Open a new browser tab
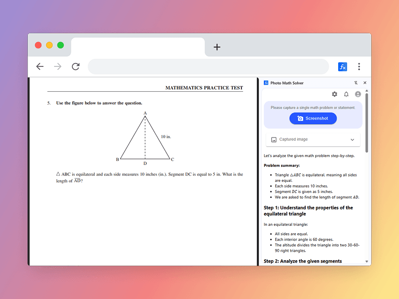Image resolution: width=399 pixels, height=299 pixels. click(217, 47)
